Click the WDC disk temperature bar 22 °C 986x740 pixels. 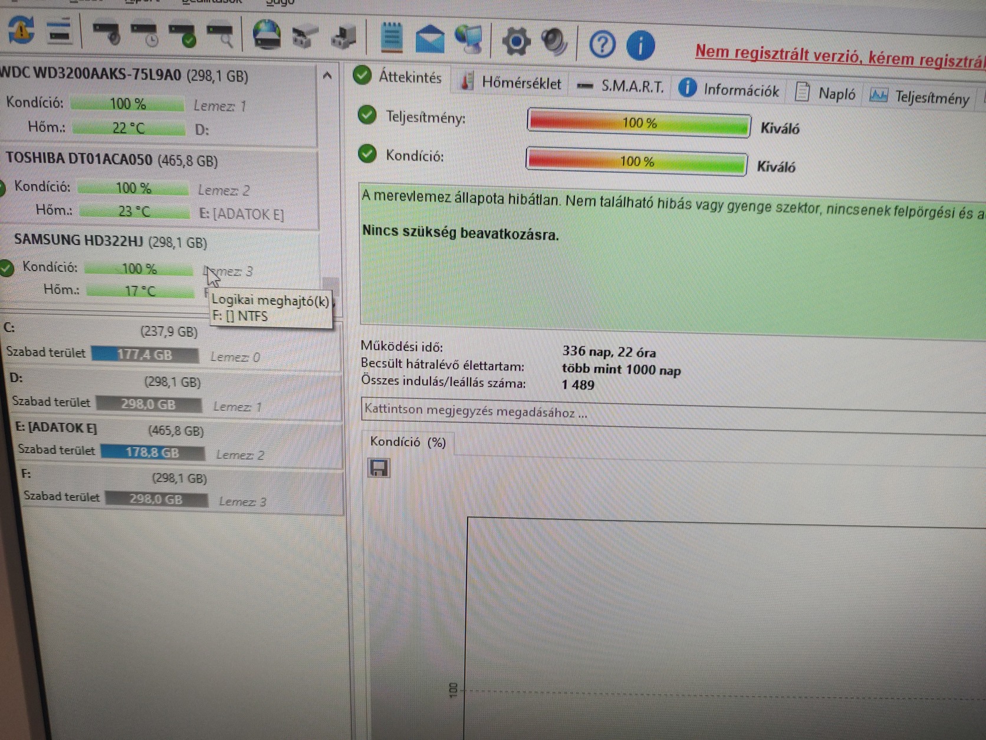(129, 127)
